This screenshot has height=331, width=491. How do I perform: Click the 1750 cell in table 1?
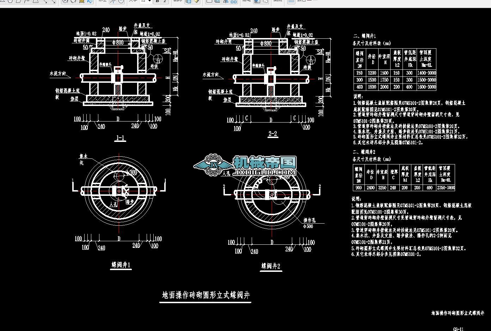tap(384, 80)
